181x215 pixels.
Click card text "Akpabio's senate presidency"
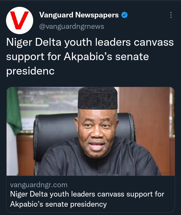[58, 204]
